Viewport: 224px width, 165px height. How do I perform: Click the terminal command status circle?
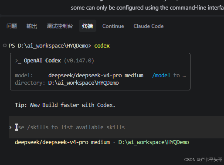5,45
